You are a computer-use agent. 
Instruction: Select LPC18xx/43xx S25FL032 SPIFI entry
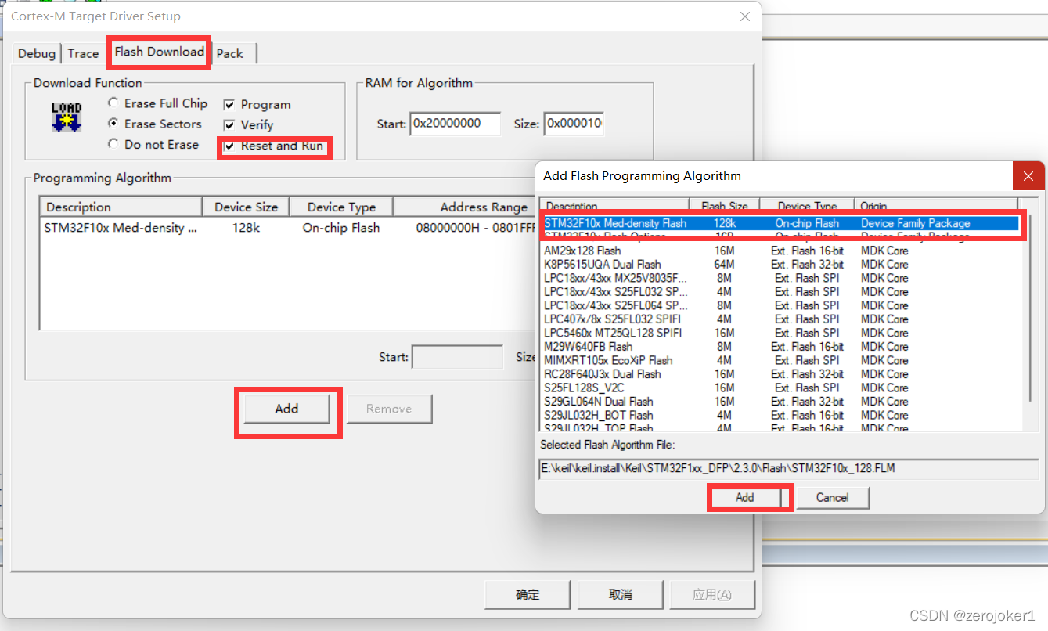[780, 292]
